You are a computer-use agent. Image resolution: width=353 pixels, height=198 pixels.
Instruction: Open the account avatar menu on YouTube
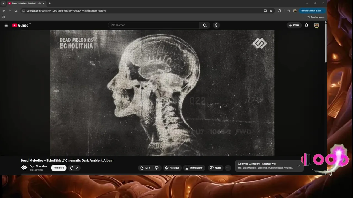tap(316, 25)
